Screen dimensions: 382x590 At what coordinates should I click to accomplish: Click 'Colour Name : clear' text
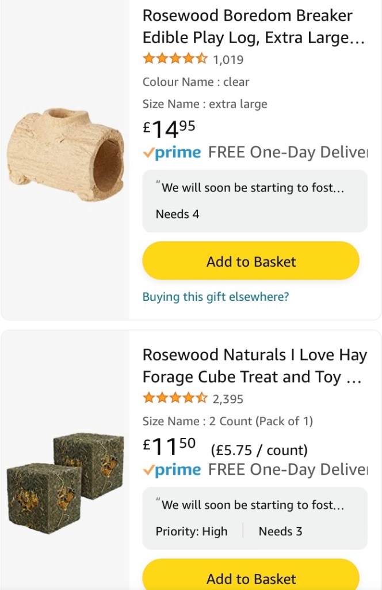[x=196, y=82]
